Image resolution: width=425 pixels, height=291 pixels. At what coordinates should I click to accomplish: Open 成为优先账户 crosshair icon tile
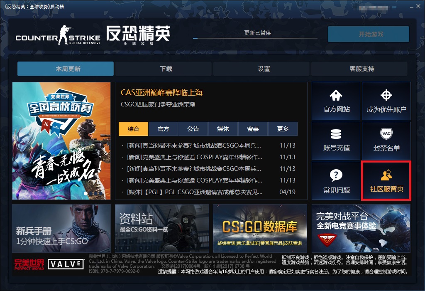click(386, 101)
